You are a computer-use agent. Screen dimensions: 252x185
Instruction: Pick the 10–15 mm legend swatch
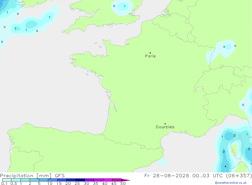(x=53, y=180)
